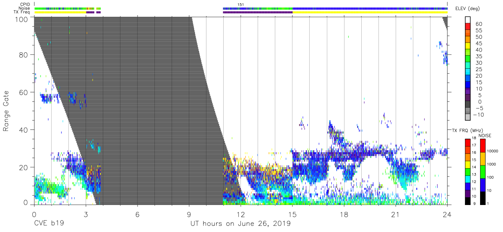The height and width of the screenshot is (232, 503).
Task: Click the red 10000 noise swatch
Action: pos(483,146)
